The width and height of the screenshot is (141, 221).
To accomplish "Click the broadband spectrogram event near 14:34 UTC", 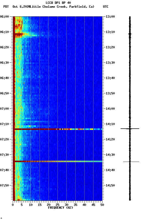I will 57,161.
